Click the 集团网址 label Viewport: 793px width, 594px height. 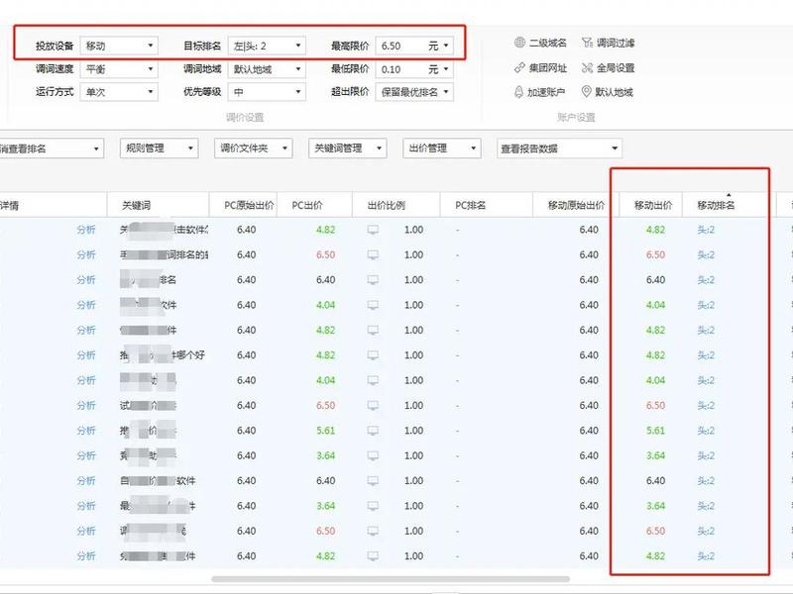(548, 67)
